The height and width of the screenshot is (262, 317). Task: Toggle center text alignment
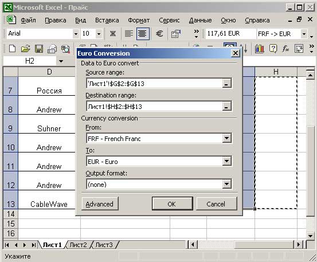(x=143, y=34)
